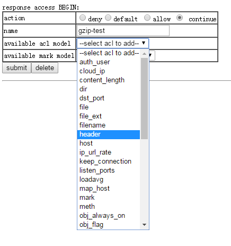Pick the 'file' acl option
Screen dimensions: 231x246
pyautogui.click(x=109, y=107)
